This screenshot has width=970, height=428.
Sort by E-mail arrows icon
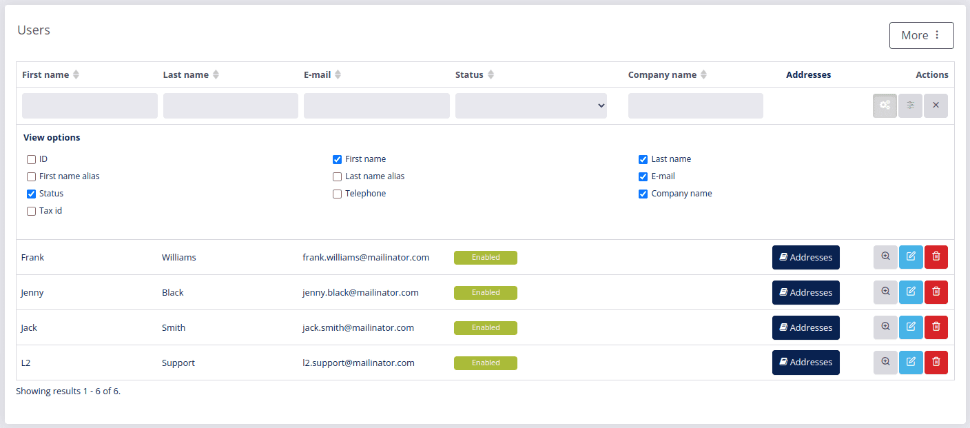pyautogui.click(x=338, y=74)
